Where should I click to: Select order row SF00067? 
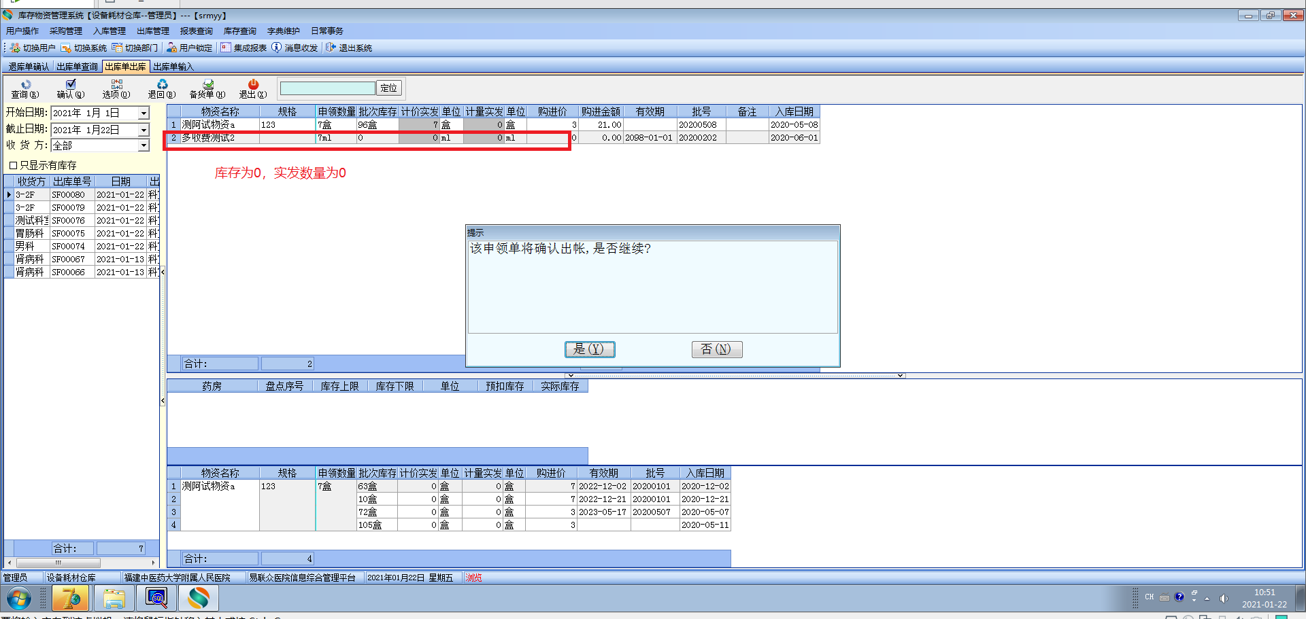[x=82, y=260]
